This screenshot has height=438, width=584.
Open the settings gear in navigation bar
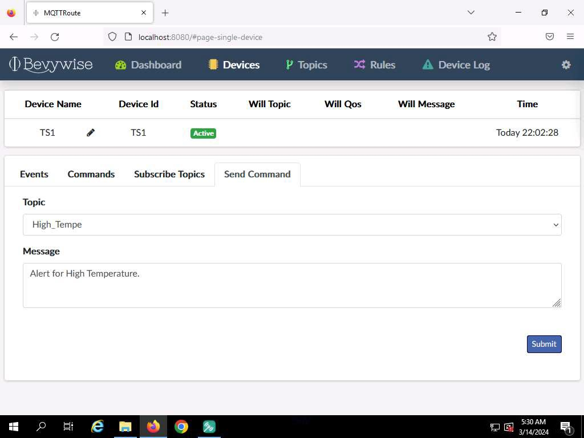click(566, 65)
